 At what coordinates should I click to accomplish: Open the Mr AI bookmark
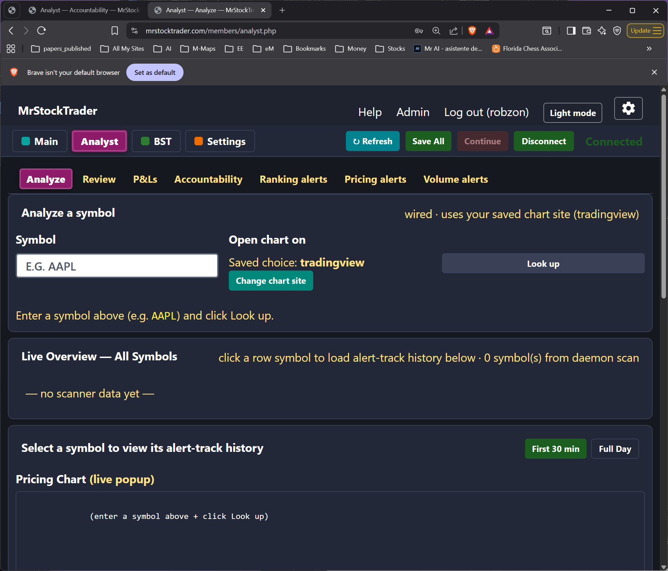pos(448,49)
